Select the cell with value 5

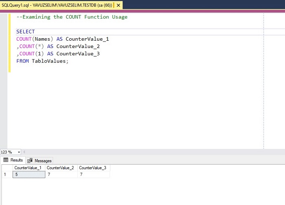coord(29,174)
